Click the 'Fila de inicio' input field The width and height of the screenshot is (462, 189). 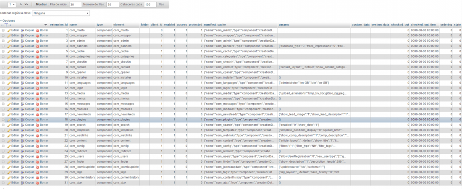76,5
